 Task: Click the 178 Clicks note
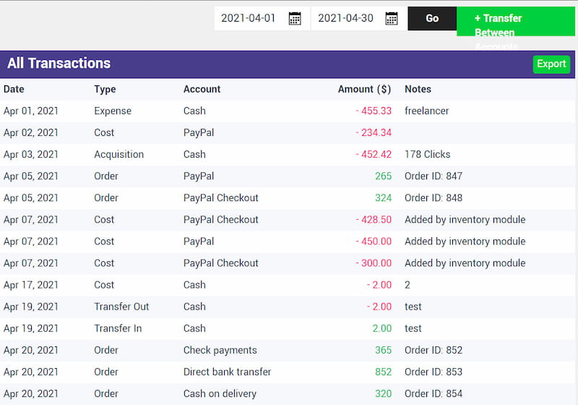[428, 155]
